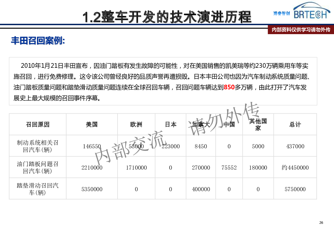Click the 400000 cell
The height and width of the screenshot is (231, 334).
click(x=201, y=189)
